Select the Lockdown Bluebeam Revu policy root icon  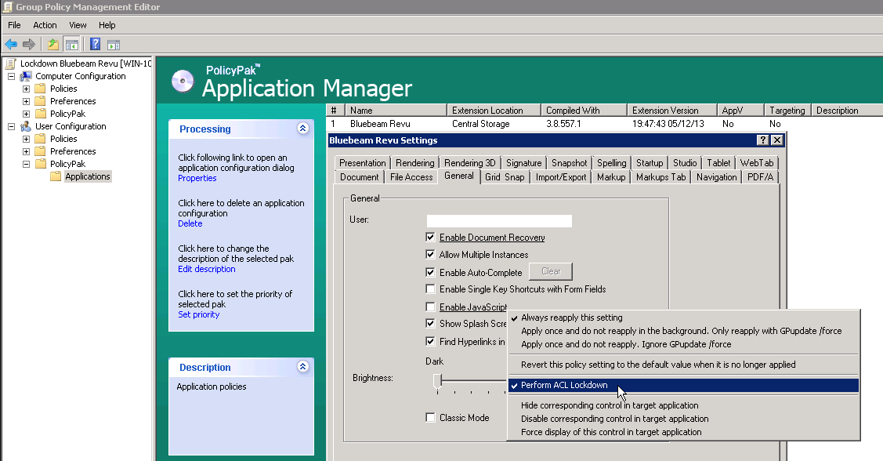(x=9, y=64)
